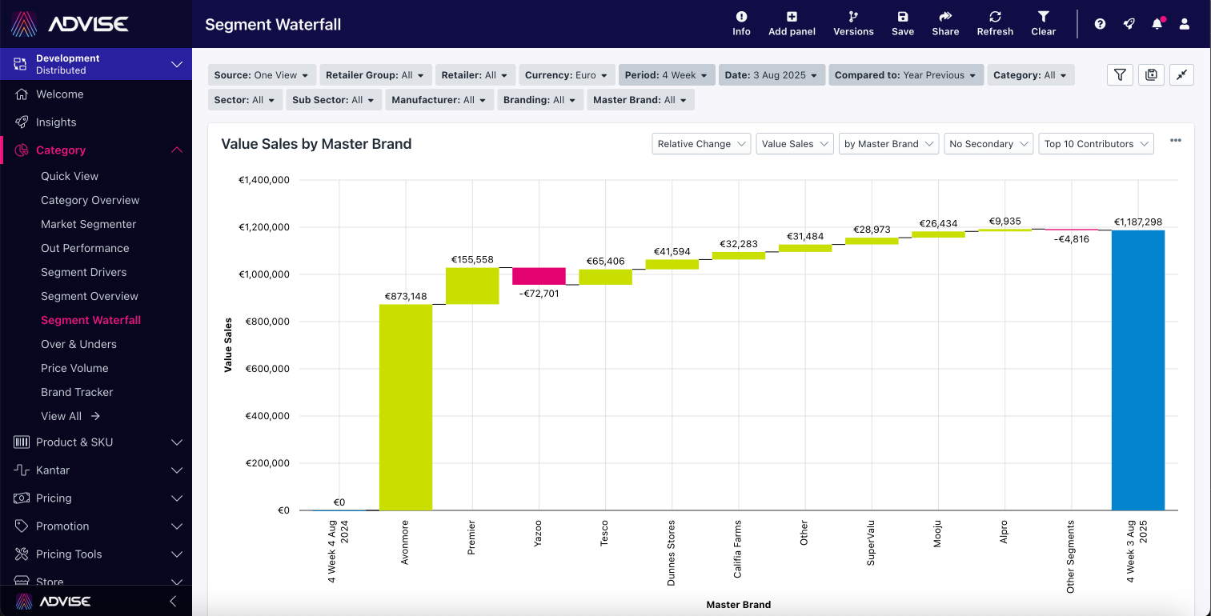
Task: Click the Save icon
Action: [x=902, y=18]
